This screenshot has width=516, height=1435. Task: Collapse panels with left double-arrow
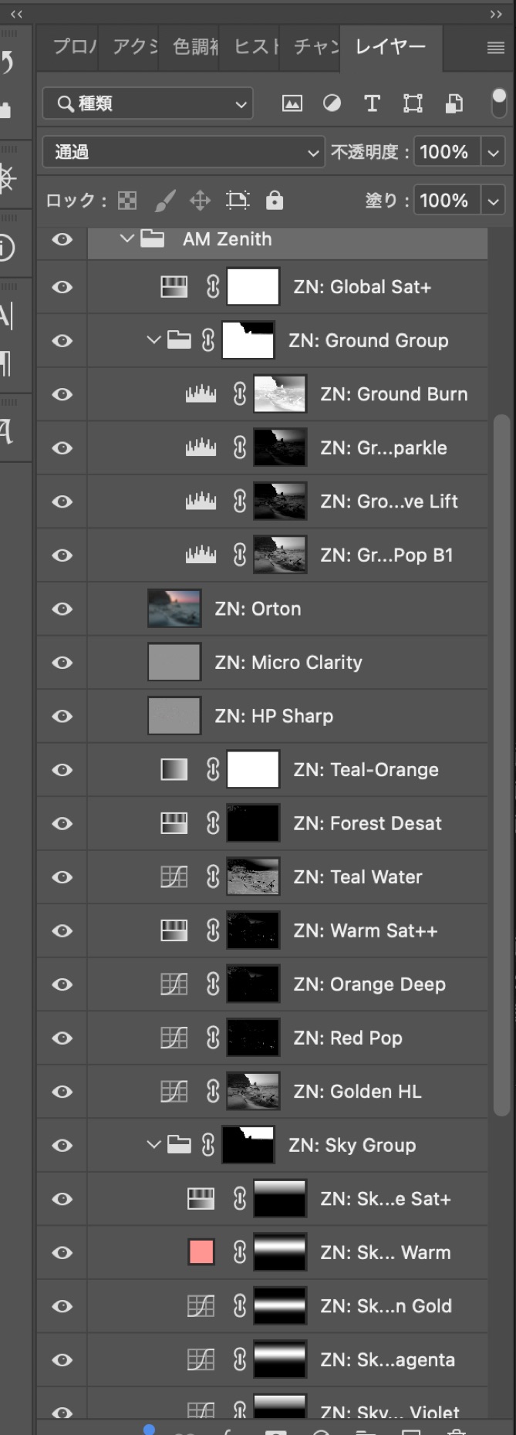(x=16, y=13)
